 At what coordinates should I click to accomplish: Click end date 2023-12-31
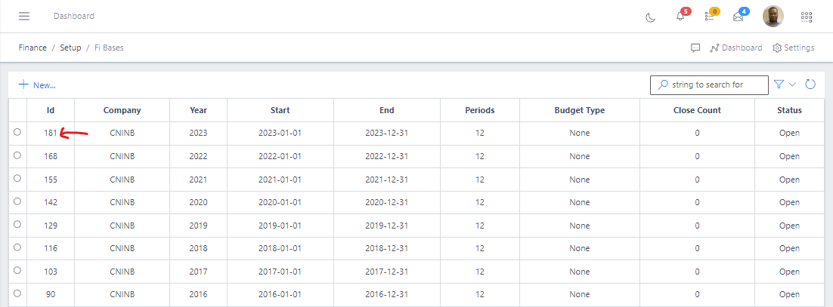pyautogui.click(x=387, y=133)
